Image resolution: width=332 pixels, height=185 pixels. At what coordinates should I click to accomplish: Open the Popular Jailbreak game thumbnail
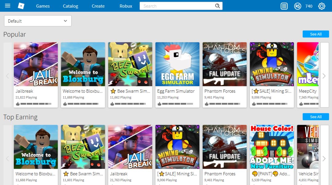click(36, 64)
